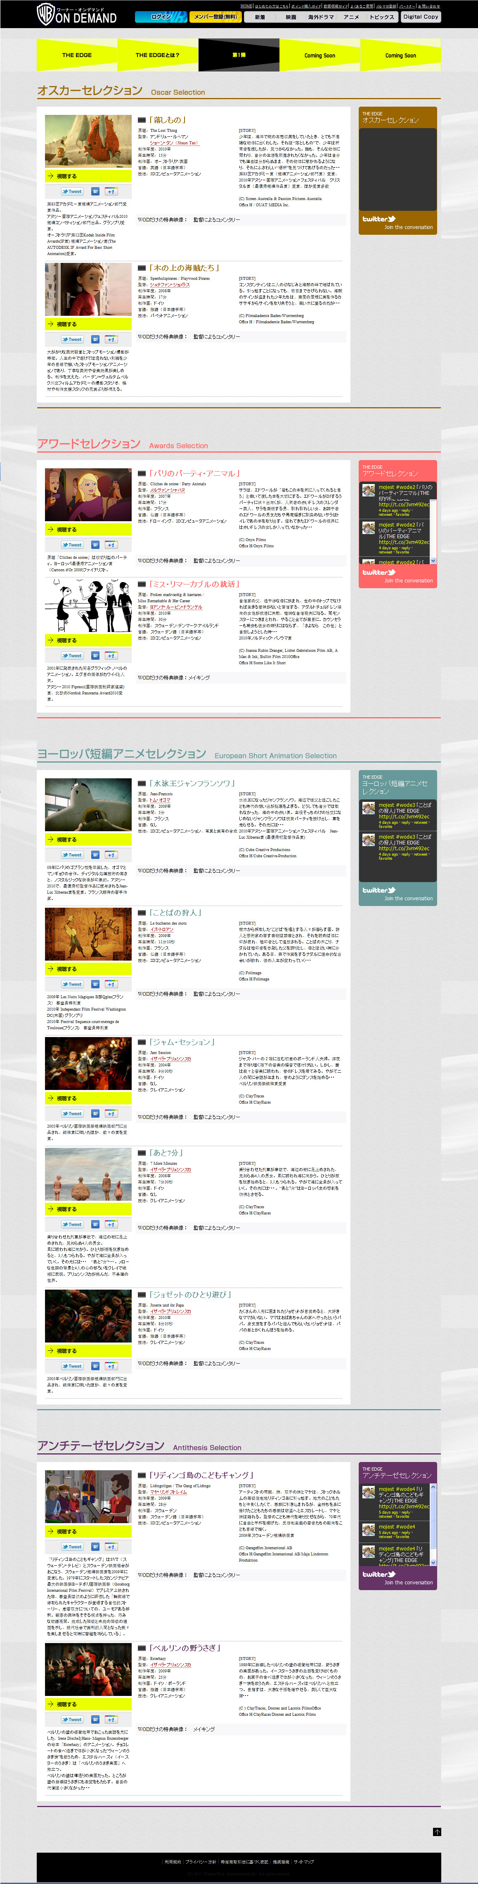The width and height of the screenshot is (478, 1884).
Task: Click the Digital Copy button
Action: pyautogui.click(x=421, y=17)
